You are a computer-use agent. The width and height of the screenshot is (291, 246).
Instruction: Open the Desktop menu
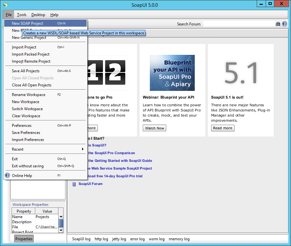[x=38, y=15]
